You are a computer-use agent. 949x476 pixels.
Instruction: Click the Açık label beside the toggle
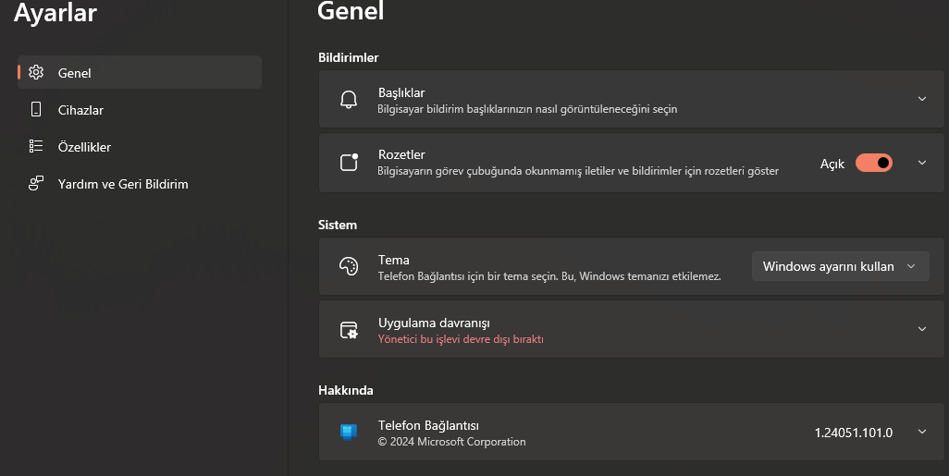pyautogui.click(x=832, y=164)
